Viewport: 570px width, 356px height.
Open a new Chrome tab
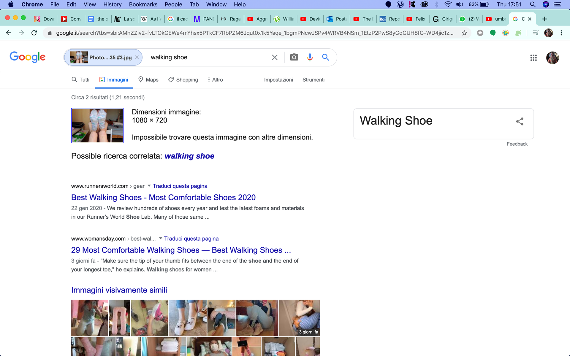(544, 19)
